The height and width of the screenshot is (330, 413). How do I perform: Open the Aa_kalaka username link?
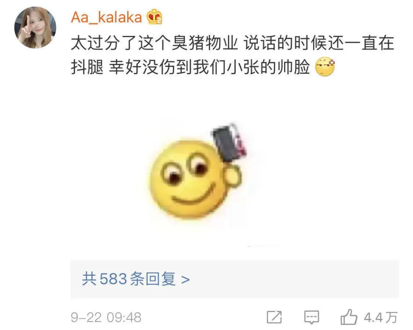(x=106, y=17)
